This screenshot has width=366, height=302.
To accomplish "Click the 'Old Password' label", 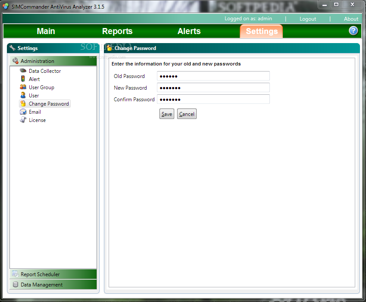I will click(x=129, y=76).
